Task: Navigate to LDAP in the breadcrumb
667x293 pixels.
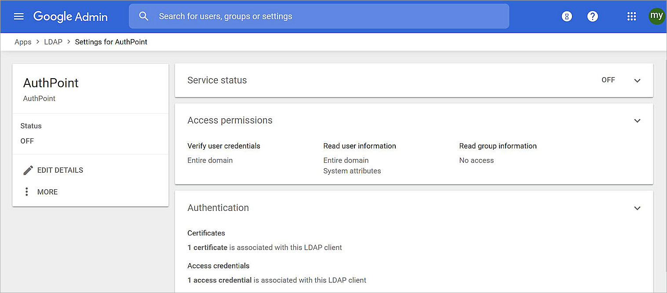Action: tap(53, 42)
